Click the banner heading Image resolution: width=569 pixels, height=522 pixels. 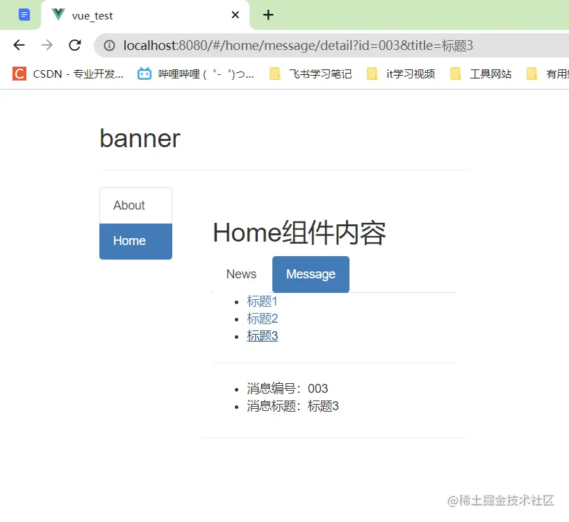click(140, 138)
